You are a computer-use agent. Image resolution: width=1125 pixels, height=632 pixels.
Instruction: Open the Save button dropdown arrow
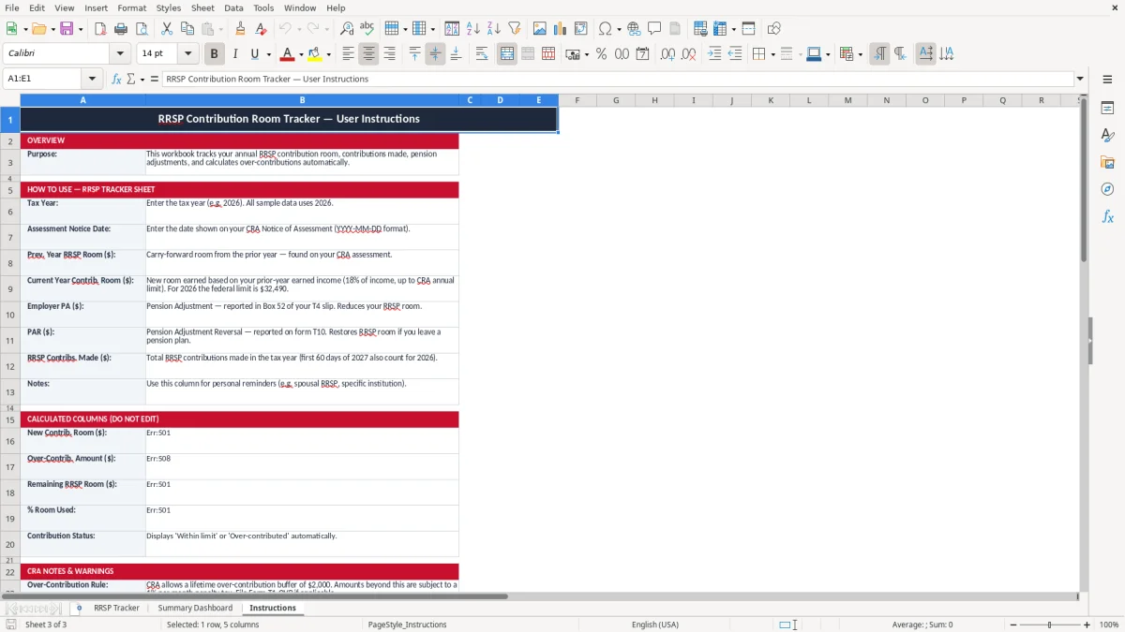click(81, 29)
